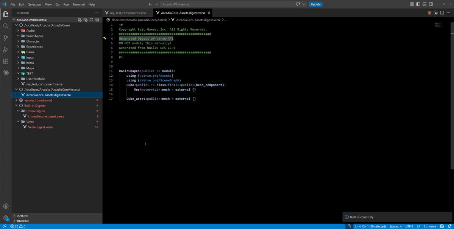Viewport: 454px width, 229px height.
Task: Toggle the bottom Panel visibility
Action: pos(424,4)
